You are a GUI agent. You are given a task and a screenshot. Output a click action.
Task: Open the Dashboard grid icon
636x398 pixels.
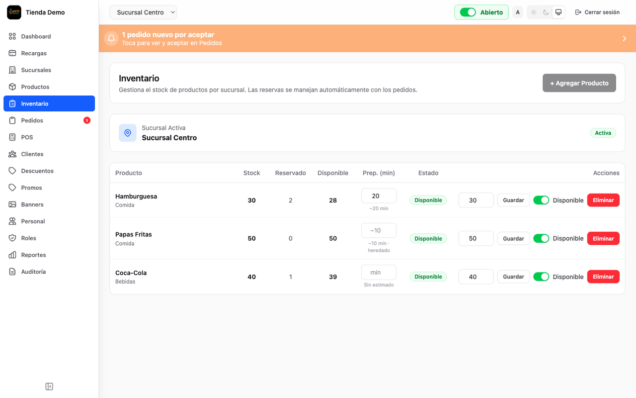(12, 36)
